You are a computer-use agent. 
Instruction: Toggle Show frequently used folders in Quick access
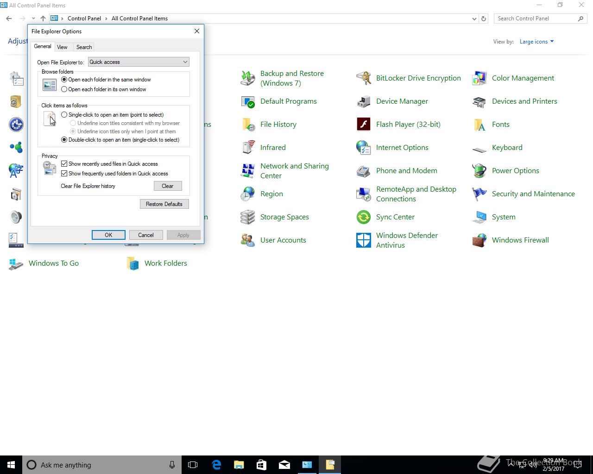[x=64, y=174]
